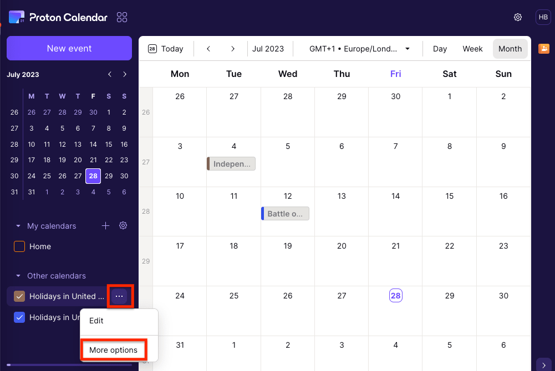Disable the first Holidays calendar checkbox
Viewport: 555px width, 371px height.
click(19, 296)
